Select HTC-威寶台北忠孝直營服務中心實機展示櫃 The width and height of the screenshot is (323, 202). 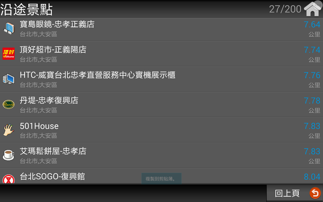click(x=161, y=79)
